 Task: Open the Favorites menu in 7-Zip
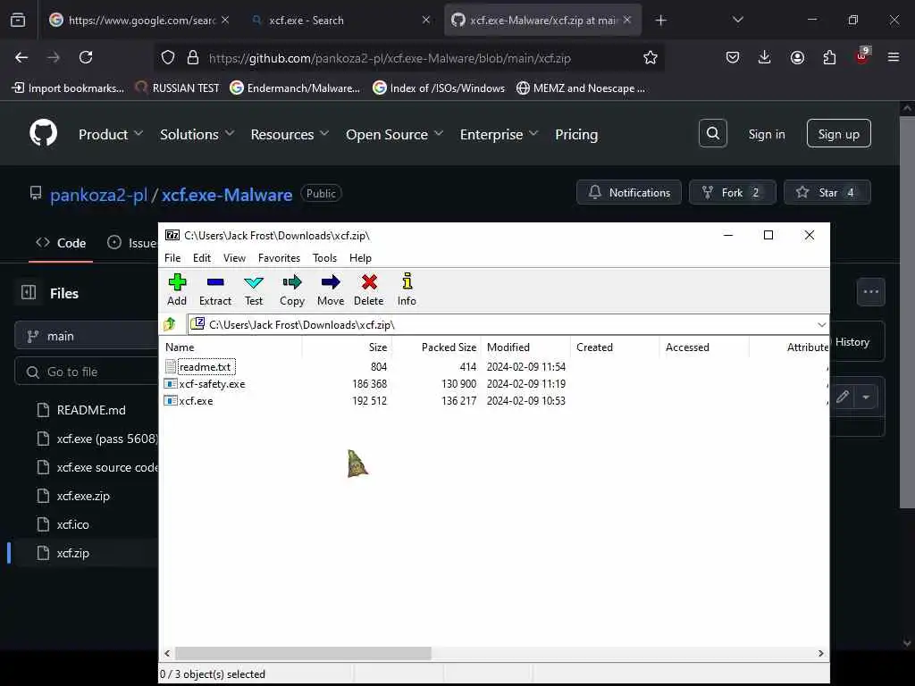tap(279, 258)
